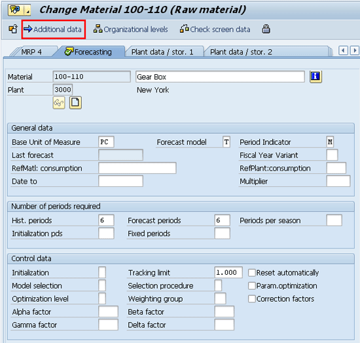Click the right tab scroll arrow

tap(355, 50)
